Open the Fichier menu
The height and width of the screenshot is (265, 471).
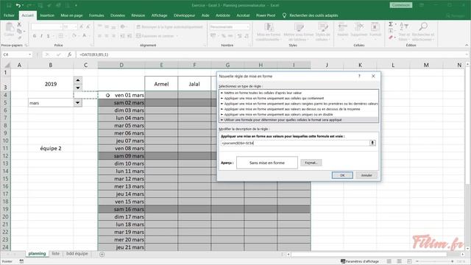point(9,15)
